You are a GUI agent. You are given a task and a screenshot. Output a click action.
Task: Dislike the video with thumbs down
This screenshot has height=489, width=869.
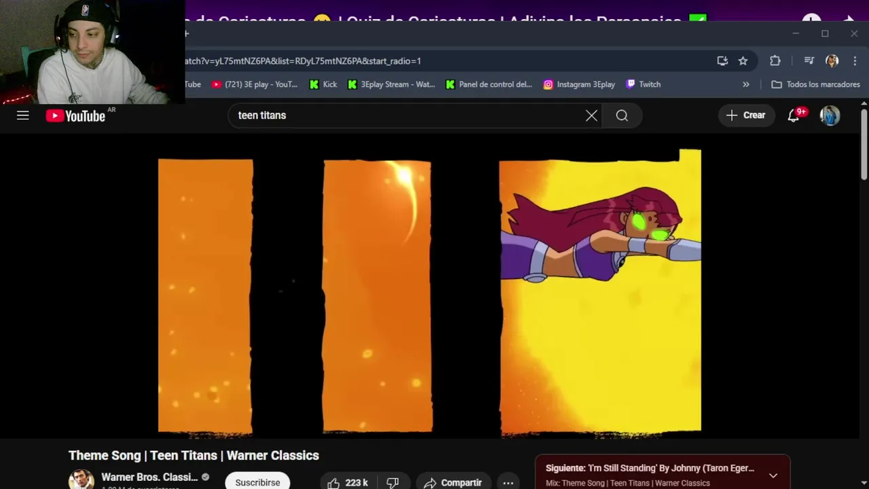pos(392,482)
